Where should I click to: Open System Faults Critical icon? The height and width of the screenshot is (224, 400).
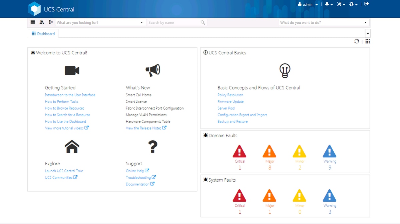(x=240, y=195)
